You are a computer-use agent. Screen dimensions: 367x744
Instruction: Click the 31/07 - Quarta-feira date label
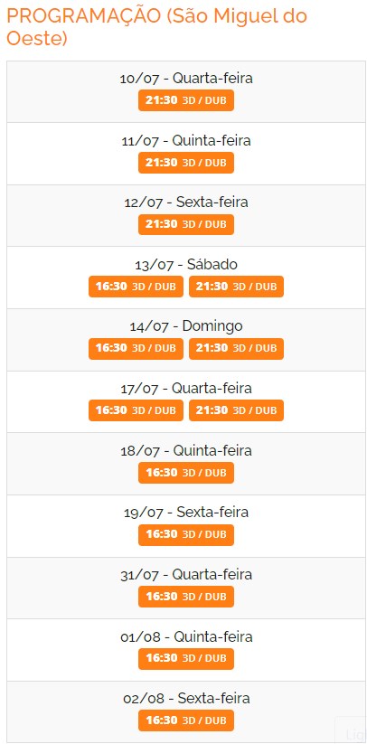click(186, 575)
